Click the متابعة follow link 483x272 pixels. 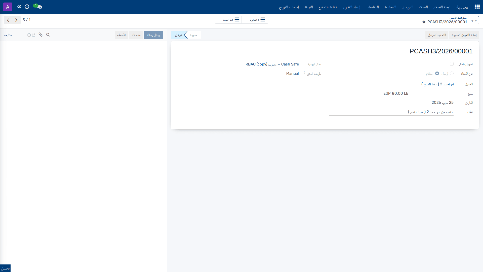8,35
